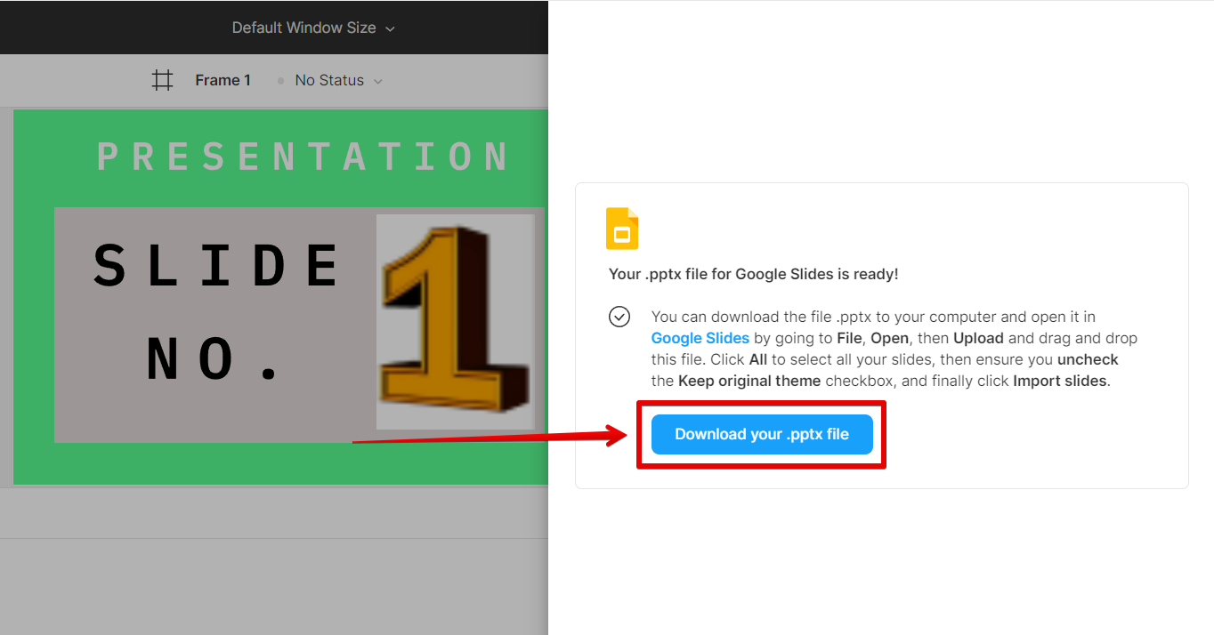Click the Download your .pptx file button
The height and width of the screenshot is (635, 1214).
tap(762, 434)
